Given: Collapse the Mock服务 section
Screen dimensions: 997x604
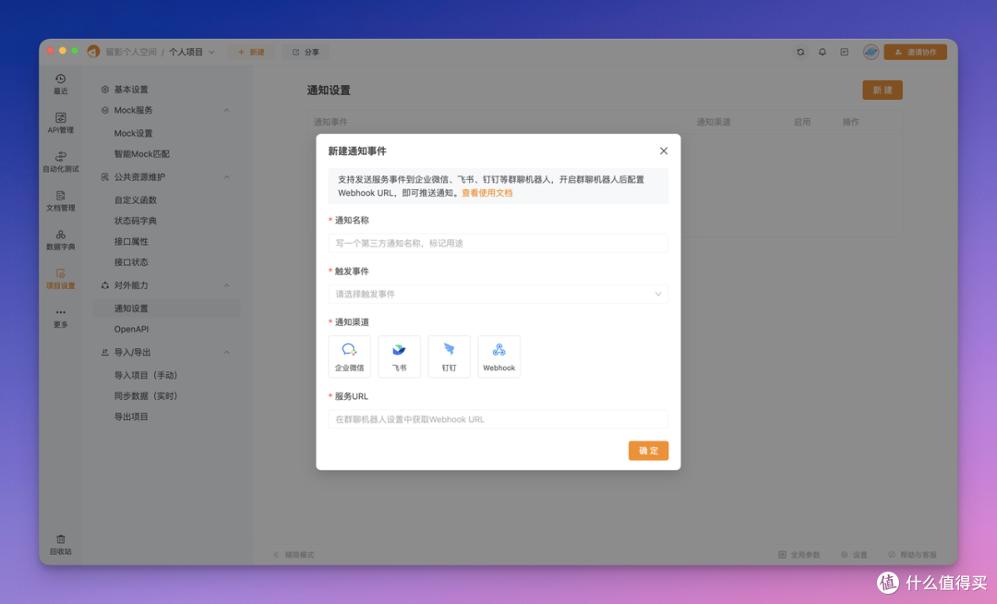Looking at the screenshot, I should 226,110.
